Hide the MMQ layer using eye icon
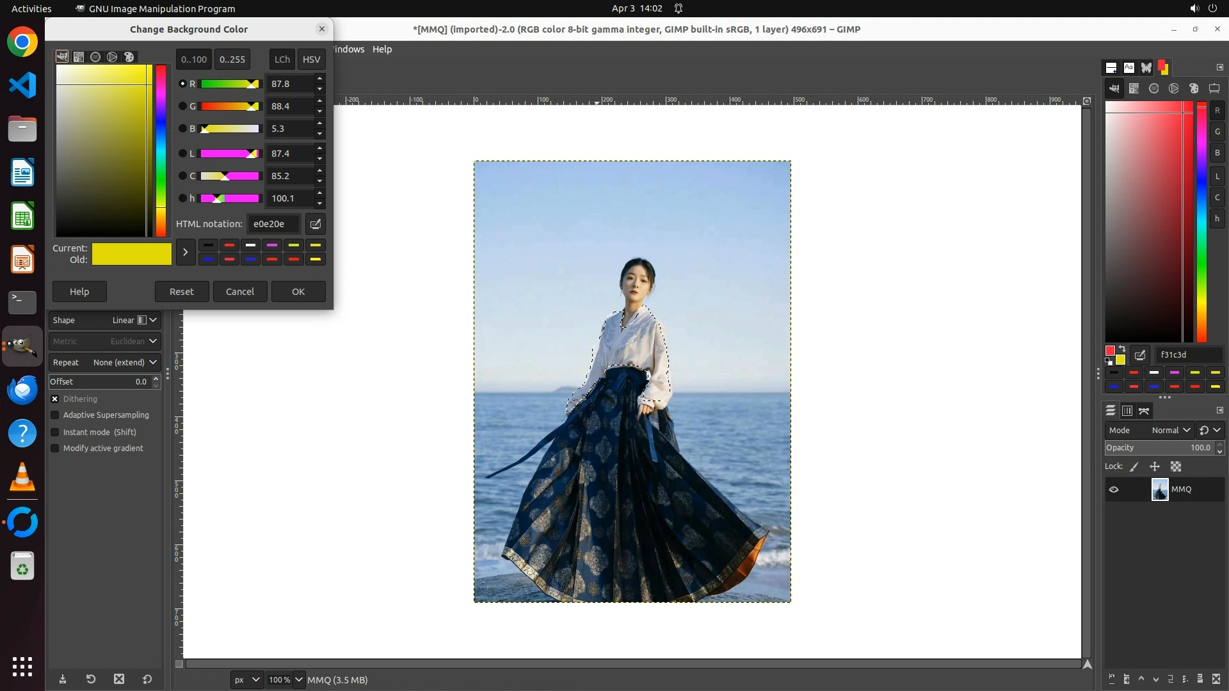 pyautogui.click(x=1114, y=489)
